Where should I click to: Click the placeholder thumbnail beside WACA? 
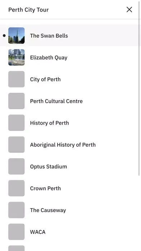[x=17, y=232]
